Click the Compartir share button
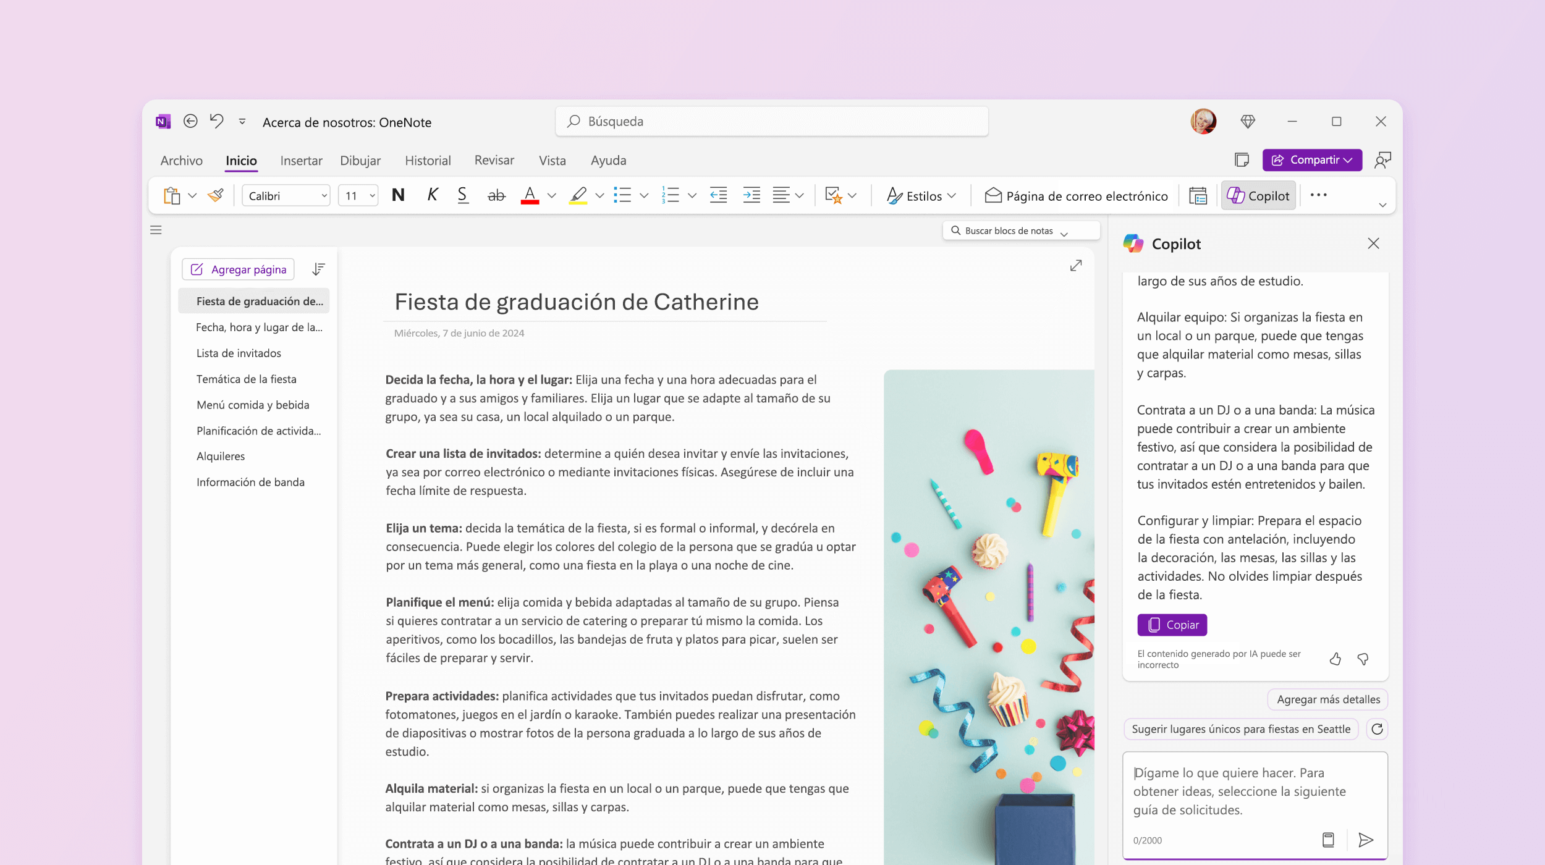This screenshot has width=1545, height=865. tap(1312, 160)
